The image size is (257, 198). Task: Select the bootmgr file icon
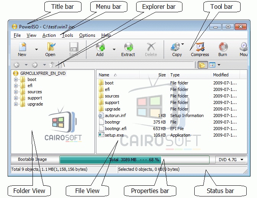(101, 122)
